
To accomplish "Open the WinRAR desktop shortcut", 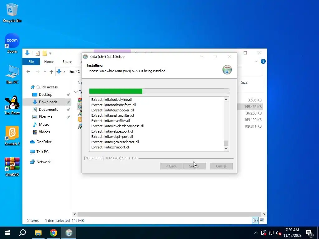I will 12,167.
